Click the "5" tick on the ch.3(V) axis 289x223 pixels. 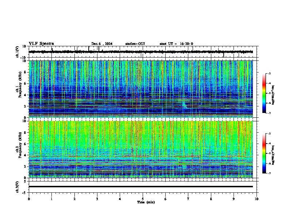25,181
